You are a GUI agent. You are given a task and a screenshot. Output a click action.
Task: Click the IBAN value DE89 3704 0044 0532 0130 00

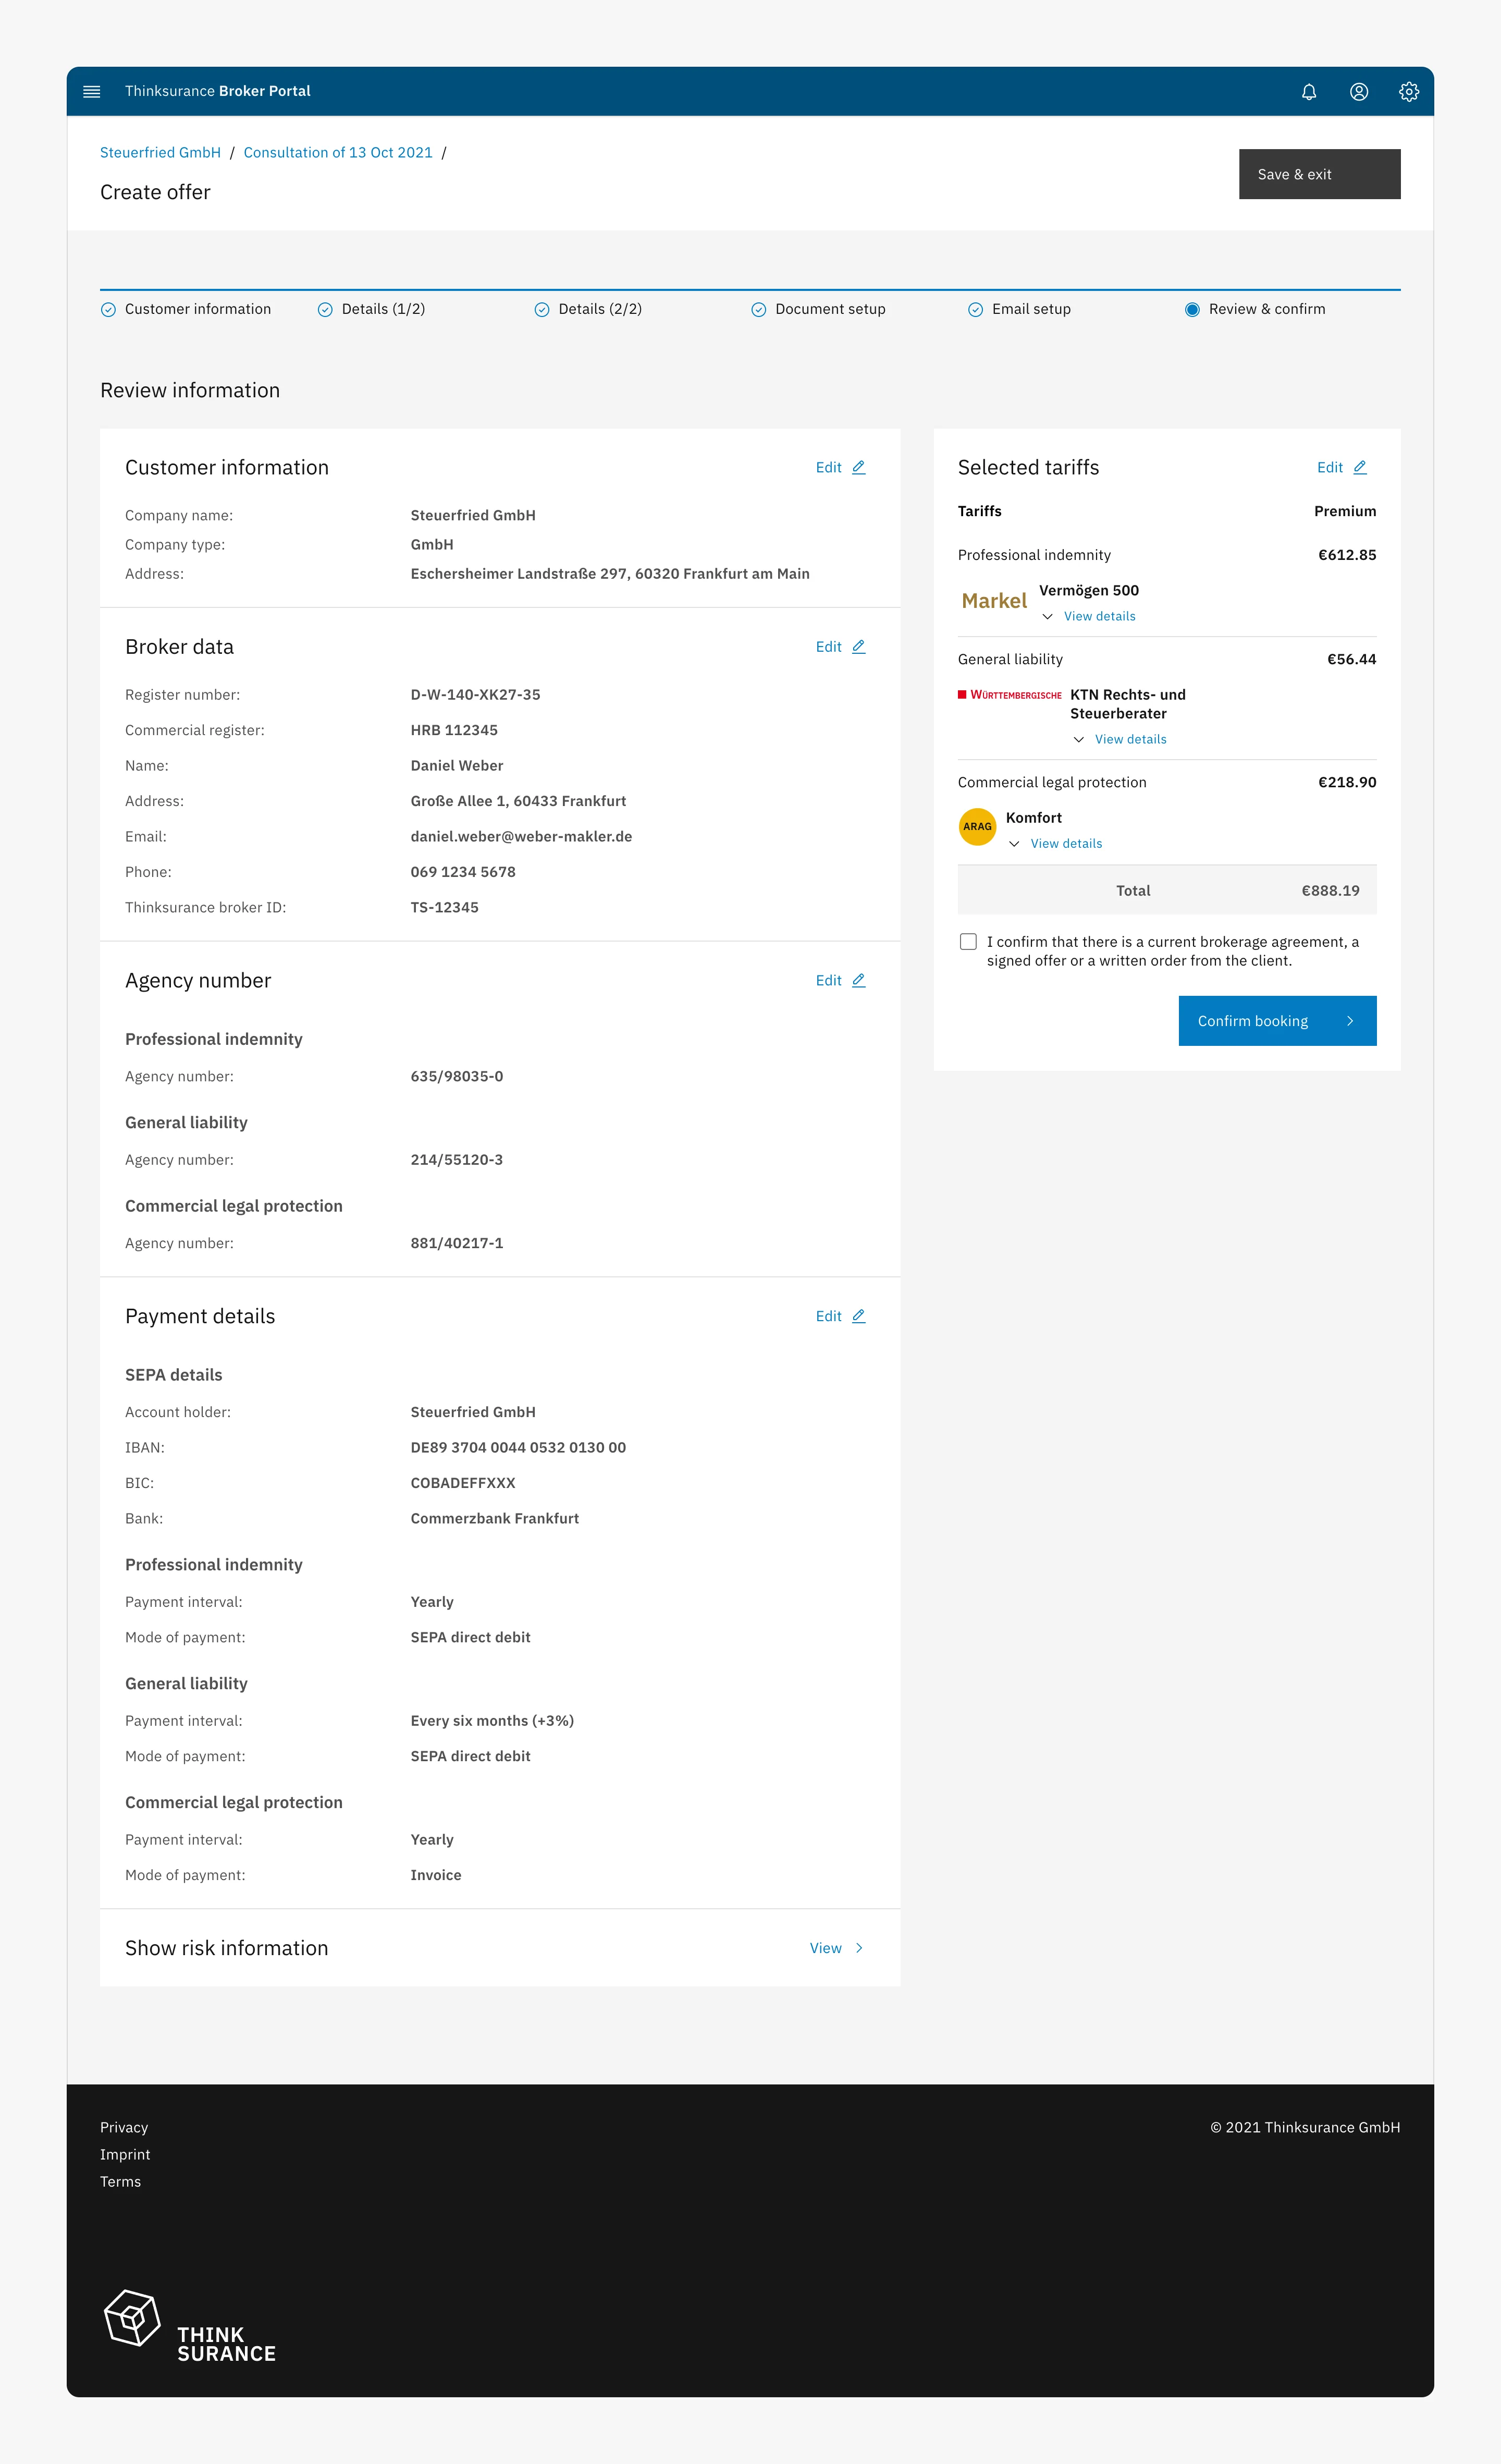[519, 1448]
